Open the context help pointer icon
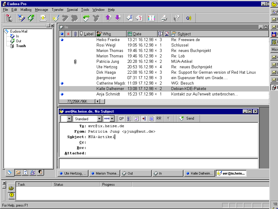This screenshot has width=278, height=209. click(177, 18)
